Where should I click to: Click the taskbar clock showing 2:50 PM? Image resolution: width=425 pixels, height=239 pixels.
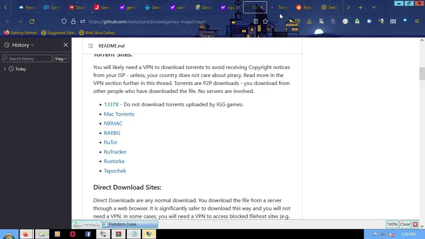pos(408,234)
